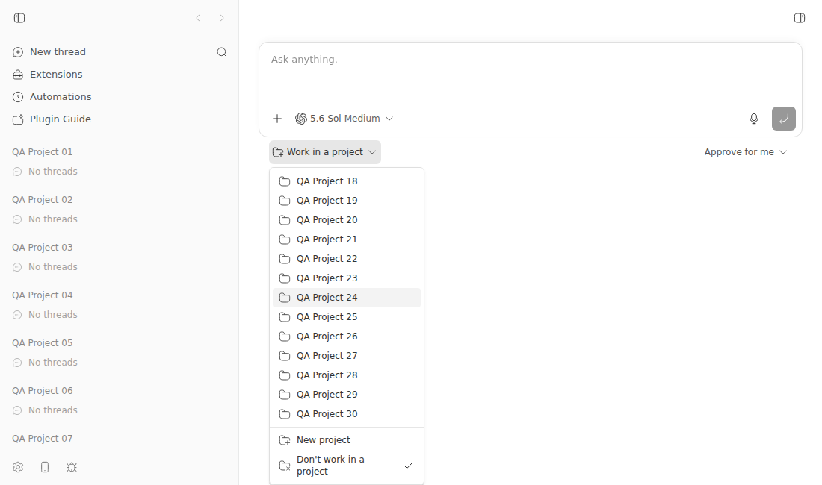
Task: Toggle the right side panel icon
Action: (799, 18)
